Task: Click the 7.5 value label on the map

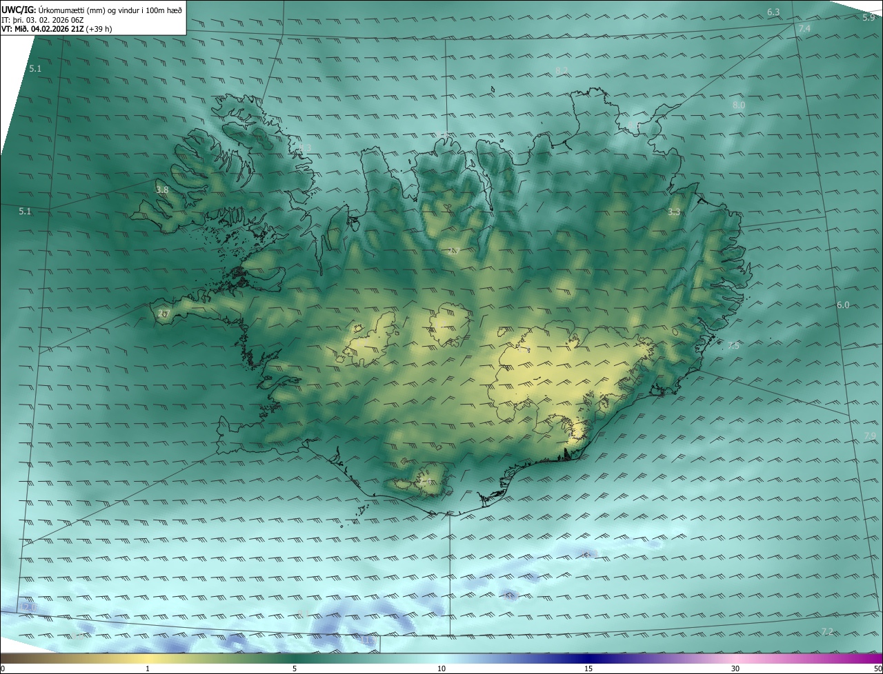Action: click(x=733, y=345)
